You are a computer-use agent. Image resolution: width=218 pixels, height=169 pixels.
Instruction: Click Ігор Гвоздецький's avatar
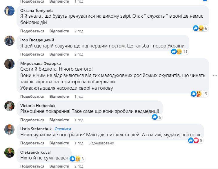point(9,41)
